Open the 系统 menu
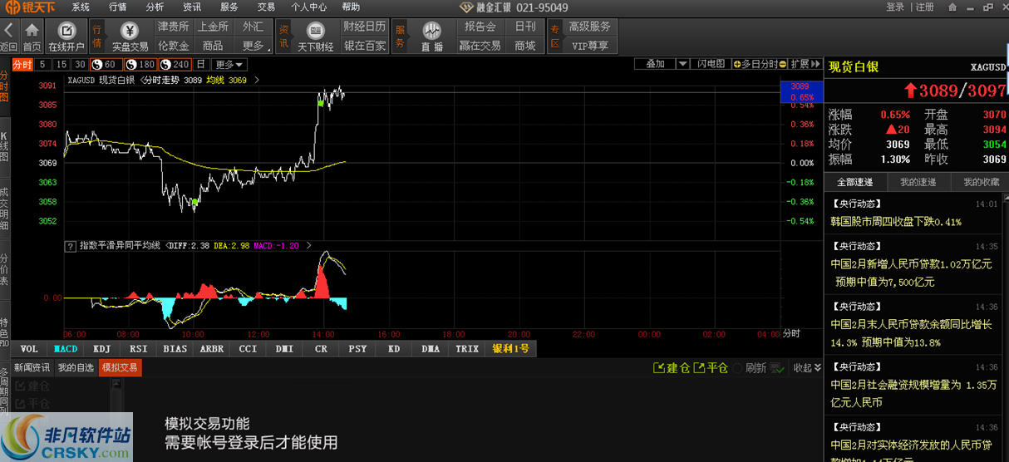Viewport: 1009px width, 462px height. 81,7
